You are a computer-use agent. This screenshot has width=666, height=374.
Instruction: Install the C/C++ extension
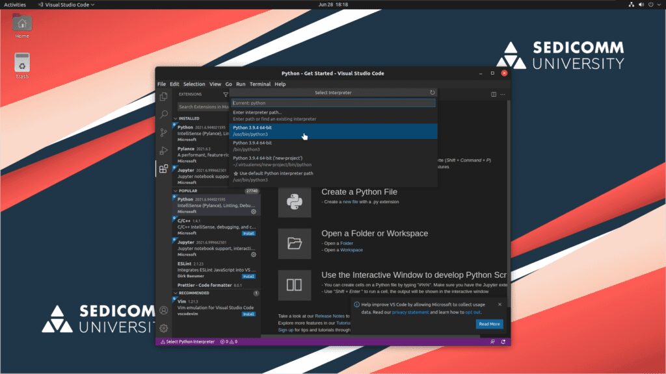[x=248, y=233]
